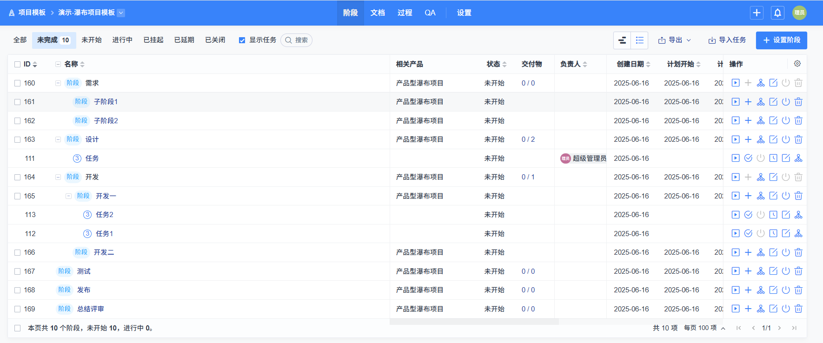The width and height of the screenshot is (823, 343).
Task: Open table column settings gear
Action: click(x=797, y=64)
